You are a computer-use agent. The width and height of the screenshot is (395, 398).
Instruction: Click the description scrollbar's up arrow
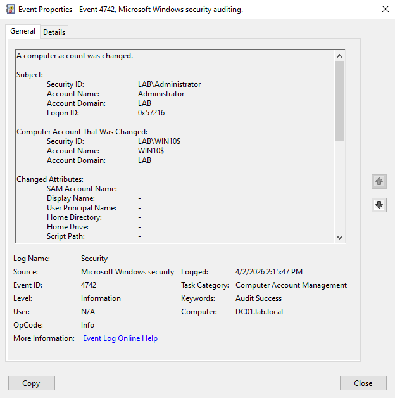click(340, 56)
